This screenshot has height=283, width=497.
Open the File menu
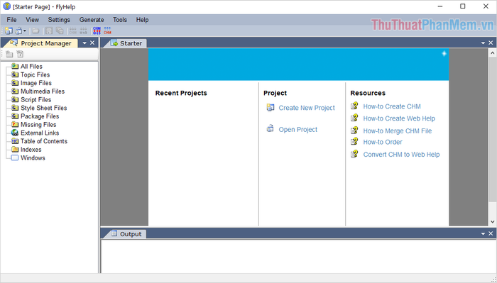(x=12, y=20)
